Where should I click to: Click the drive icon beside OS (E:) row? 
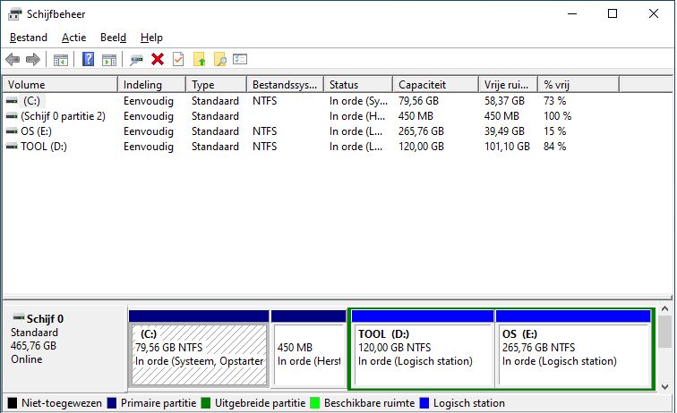pos(12,131)
